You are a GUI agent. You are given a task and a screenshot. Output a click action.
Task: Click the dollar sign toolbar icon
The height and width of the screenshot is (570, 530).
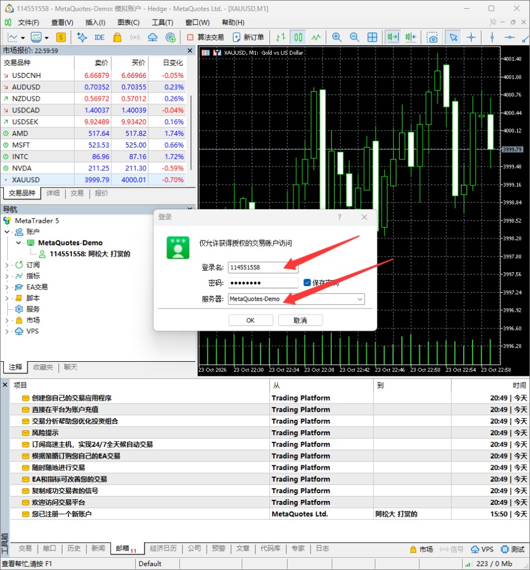click(x=61, y=37)
